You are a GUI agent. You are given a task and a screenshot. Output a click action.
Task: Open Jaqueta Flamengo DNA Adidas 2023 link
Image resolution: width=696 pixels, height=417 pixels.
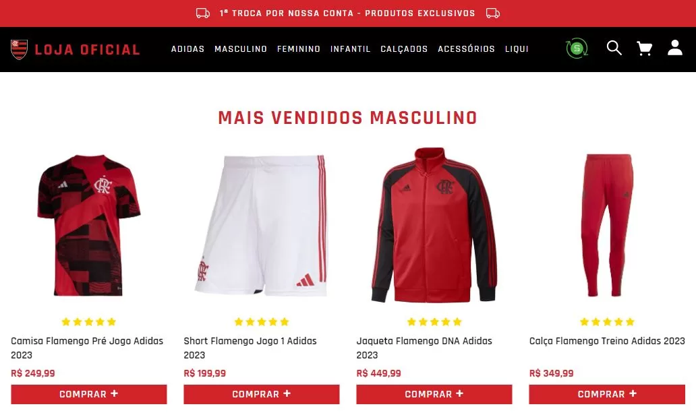click(x=424, y=348)
